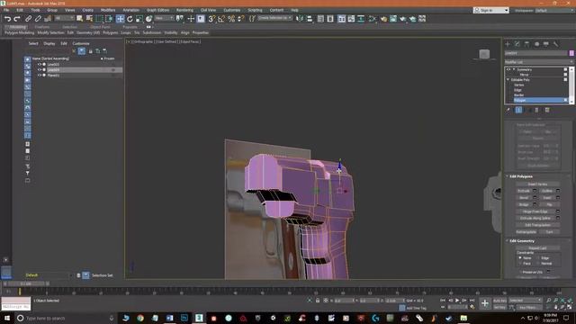This screenshot has width=576, height=324.
Task: Click the ViewCube in the viewport
Action: tap(484, 54)
